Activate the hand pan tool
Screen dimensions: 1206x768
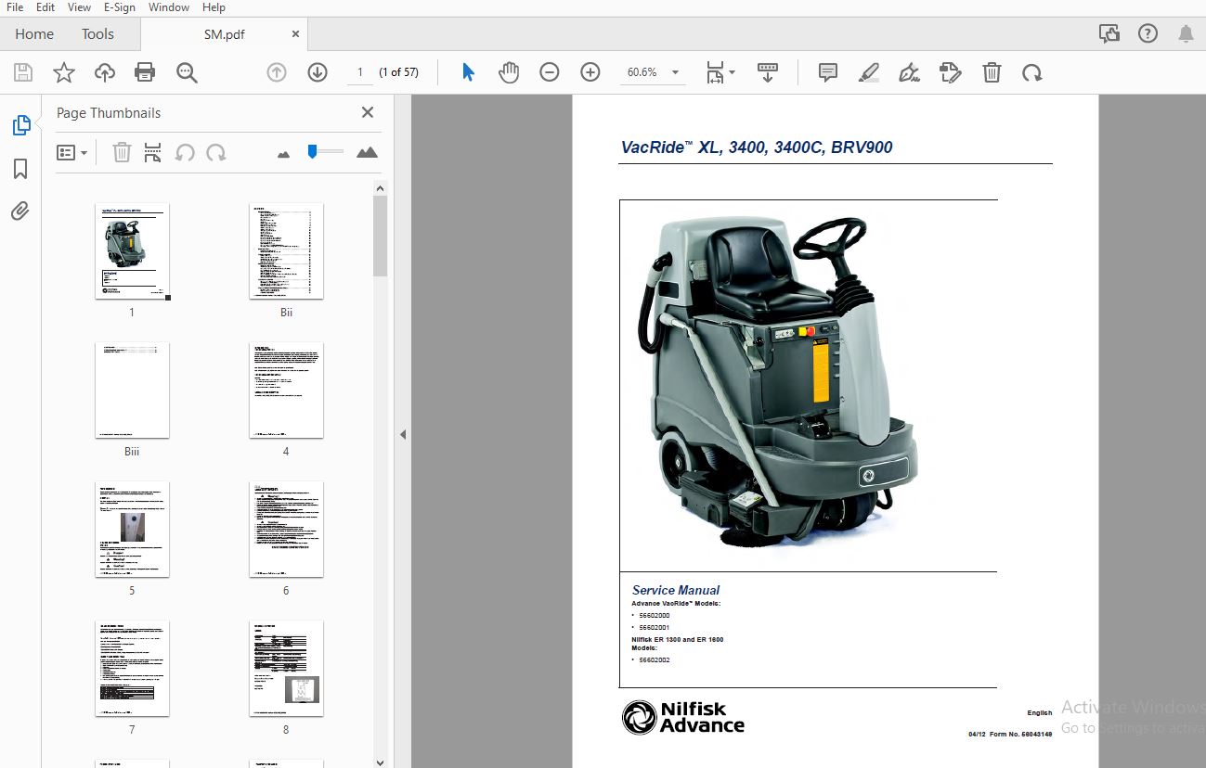click(509, 72)
